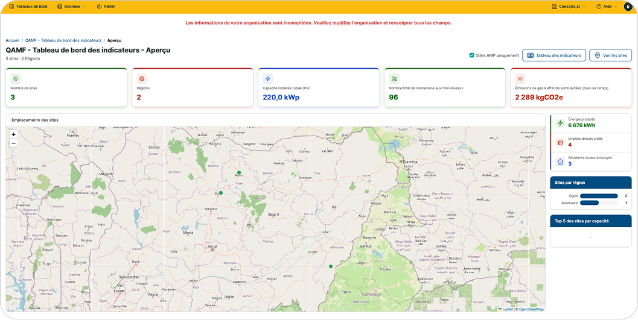Click the 3 sites - 2 Régions subtitle
The width and height of the screenshot is (638, 320).
click(23, 58)
